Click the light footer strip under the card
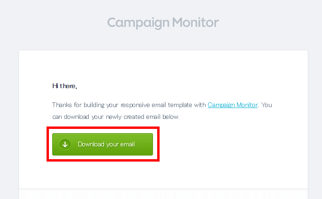 point(163,194)
